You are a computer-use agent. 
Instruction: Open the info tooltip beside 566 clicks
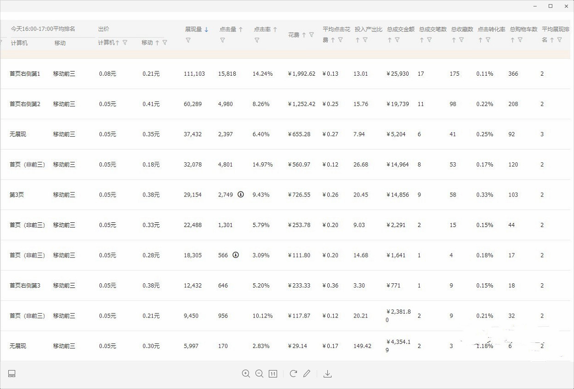(x=235, y=255)
